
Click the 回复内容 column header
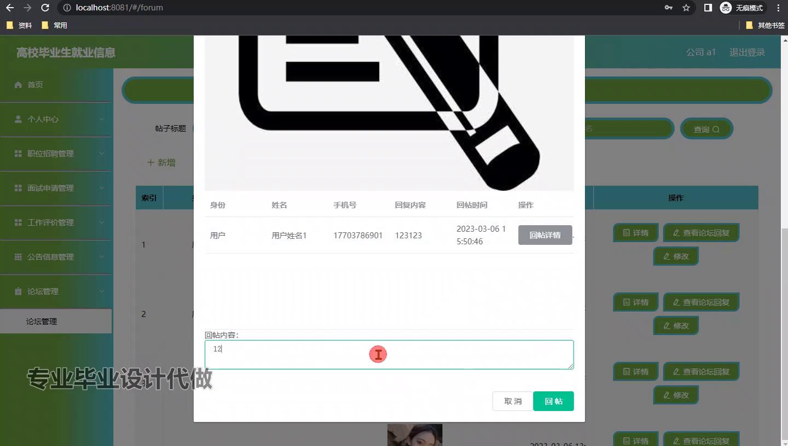point(410,205)
